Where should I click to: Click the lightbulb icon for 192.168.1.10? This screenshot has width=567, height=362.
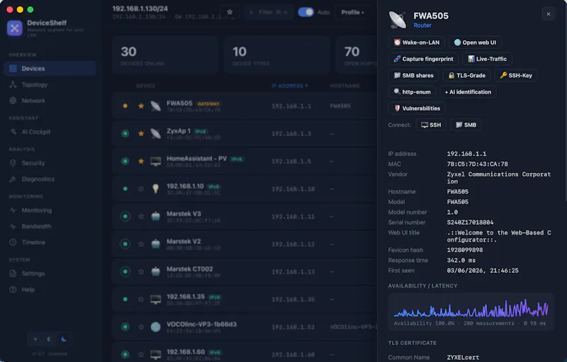tap(155, 188)
